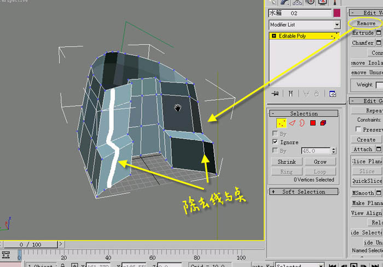Switch to Modify command panel tab

[x=285, y=2]
